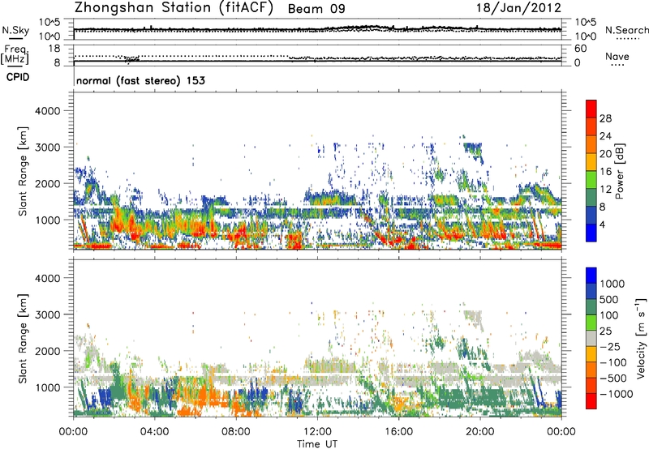Click the blue segment of Power colorbar
Screen dimensions: 649x449
coord(591,233)
